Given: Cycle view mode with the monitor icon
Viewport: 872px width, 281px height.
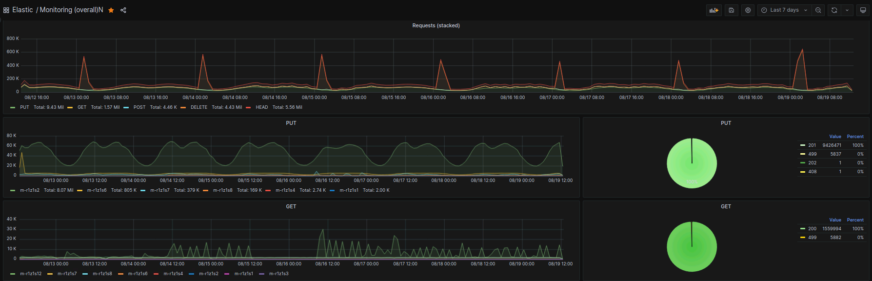Looking at the screenshot, I should tap(863, 10).
